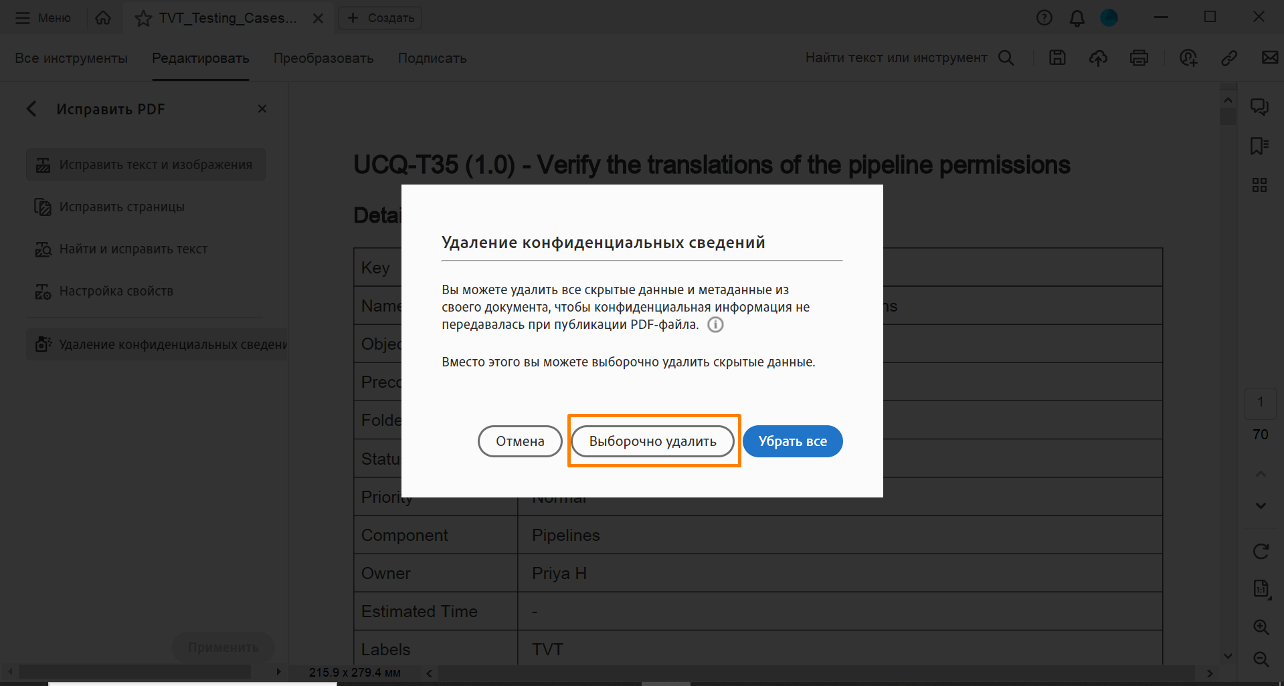
Task: Click the print document icon
Action: (x=1139, y=58)
